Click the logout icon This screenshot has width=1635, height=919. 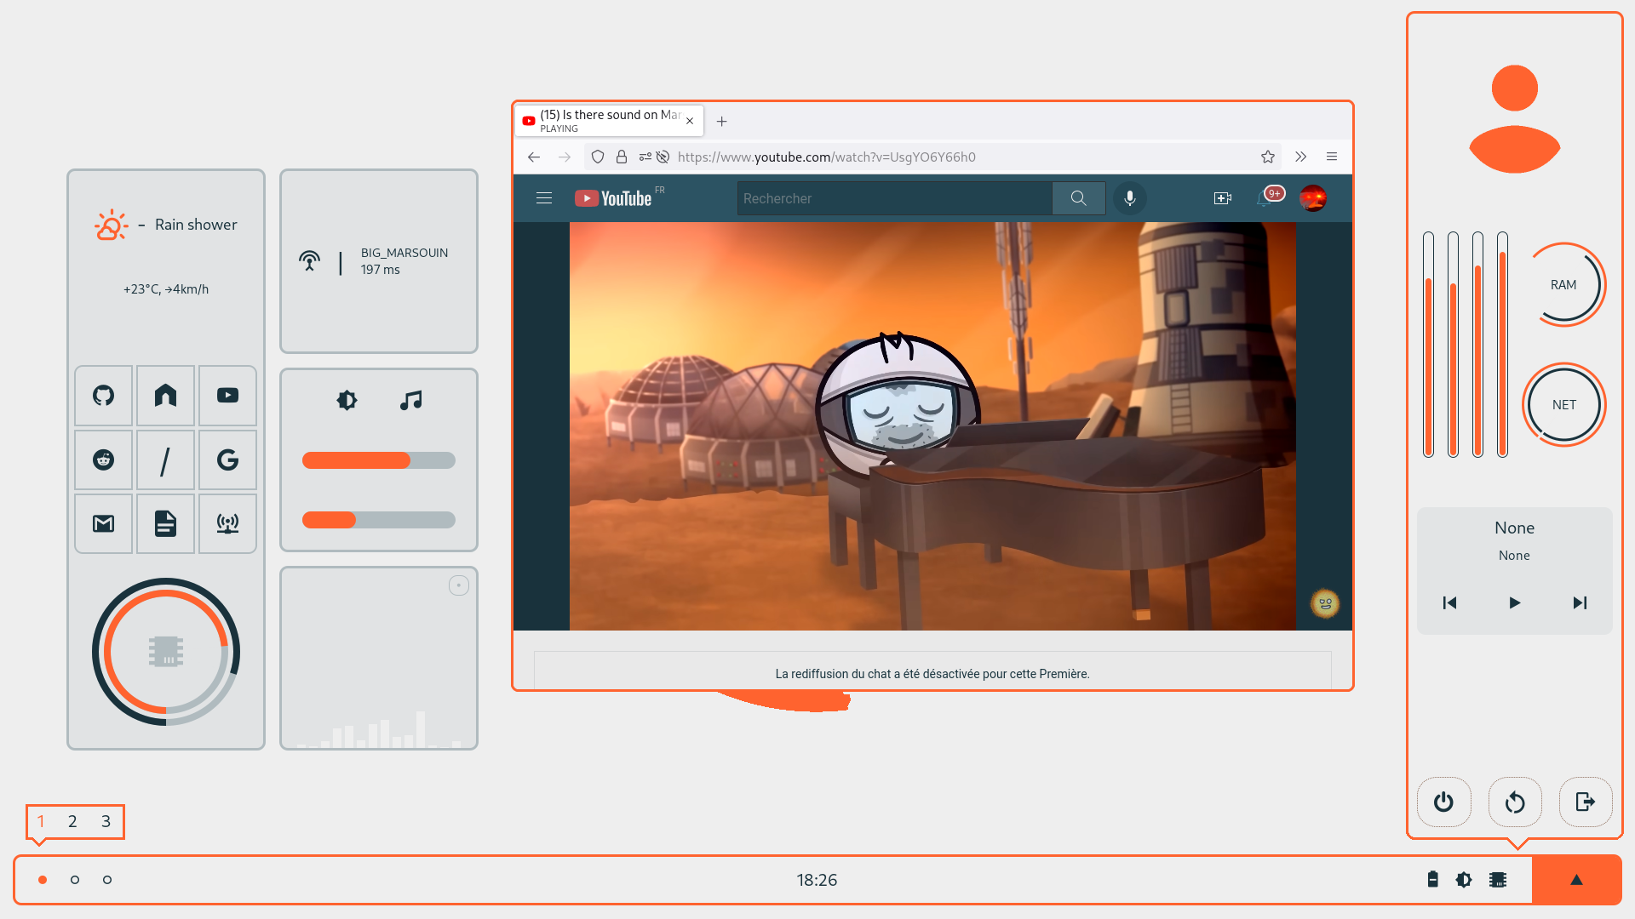pyautogui.click(x=1585, y=802)
